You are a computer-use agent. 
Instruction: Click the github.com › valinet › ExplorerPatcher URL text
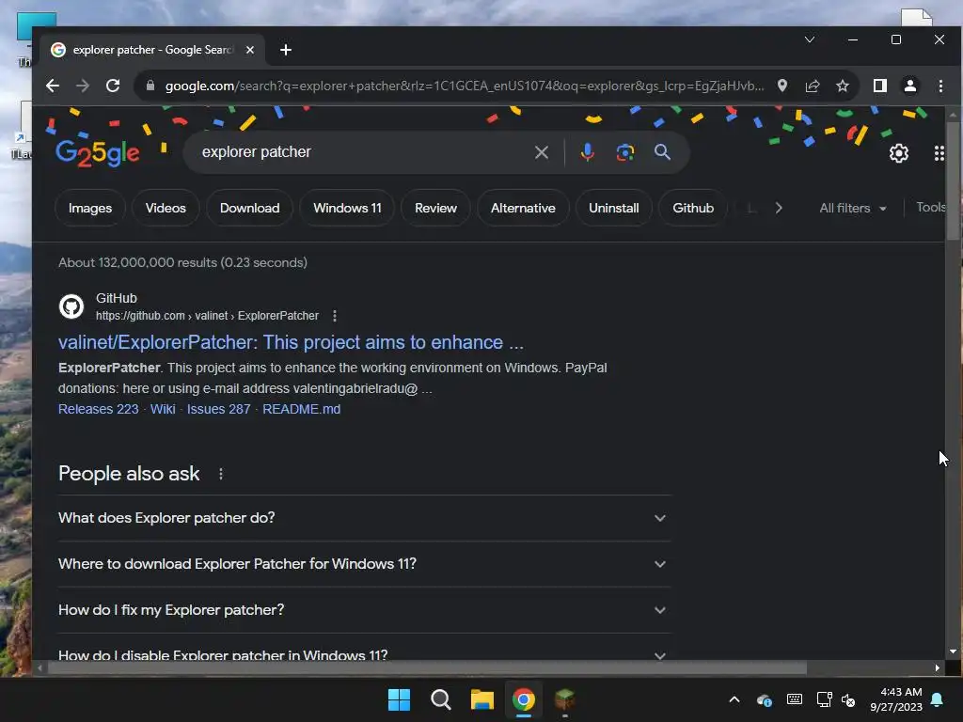tap(207, 316)
